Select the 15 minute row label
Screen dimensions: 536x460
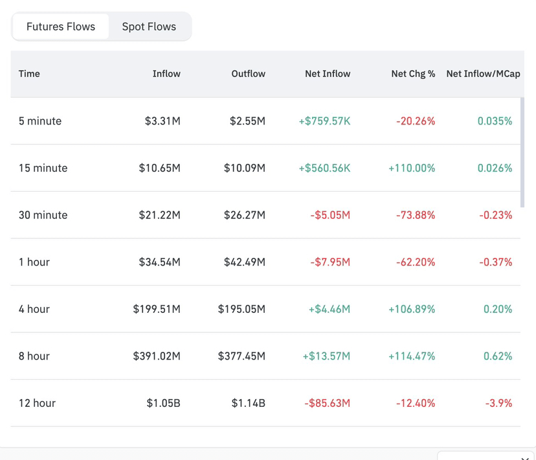point(43,168)
